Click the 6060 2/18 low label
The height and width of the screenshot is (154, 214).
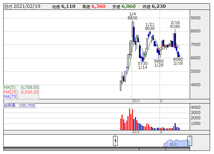click(178, 61)
